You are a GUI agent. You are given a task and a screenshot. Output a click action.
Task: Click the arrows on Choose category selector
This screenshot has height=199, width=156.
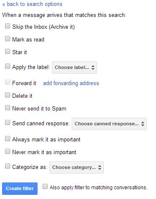(100, 167)
